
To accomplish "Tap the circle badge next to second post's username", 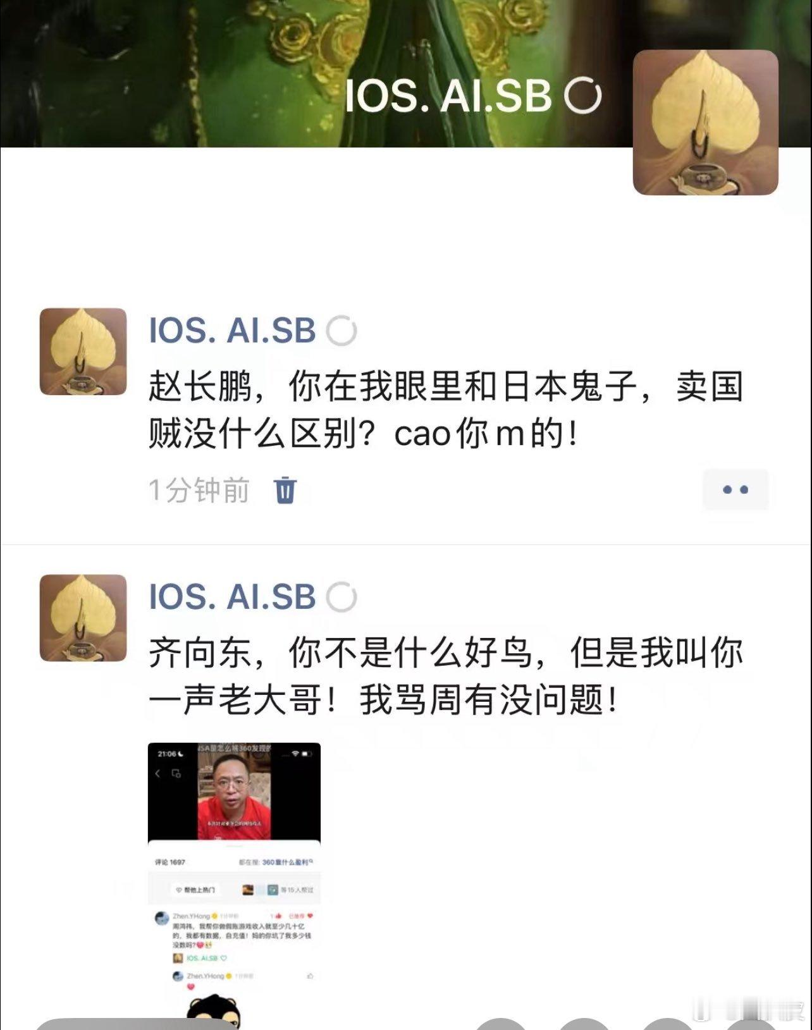I will coord(341,597).
